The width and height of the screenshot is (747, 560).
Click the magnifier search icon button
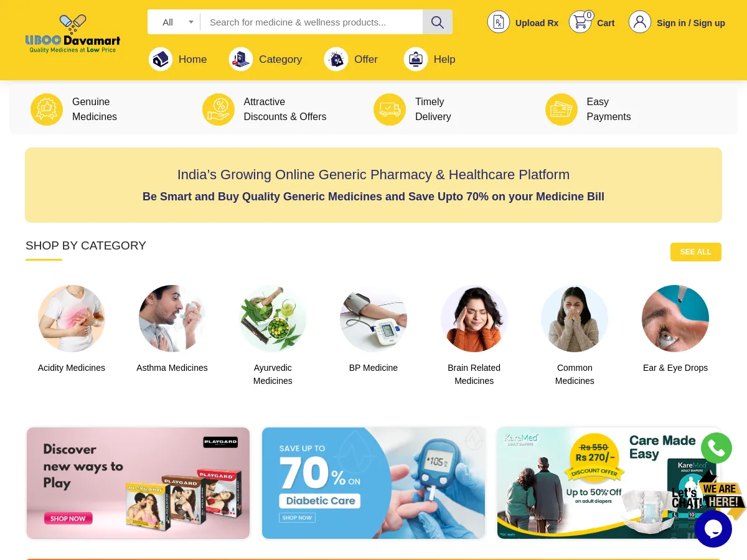pos(438,22)
